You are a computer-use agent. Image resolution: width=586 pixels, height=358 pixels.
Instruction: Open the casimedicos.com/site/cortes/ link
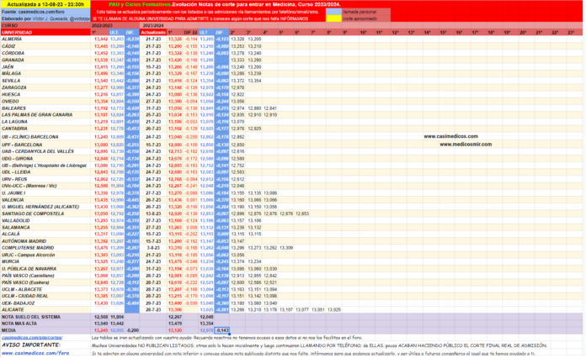click(32, 338)
